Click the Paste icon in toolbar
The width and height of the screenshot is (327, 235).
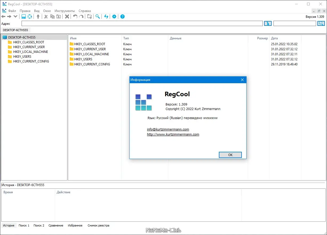click(59, 16)
